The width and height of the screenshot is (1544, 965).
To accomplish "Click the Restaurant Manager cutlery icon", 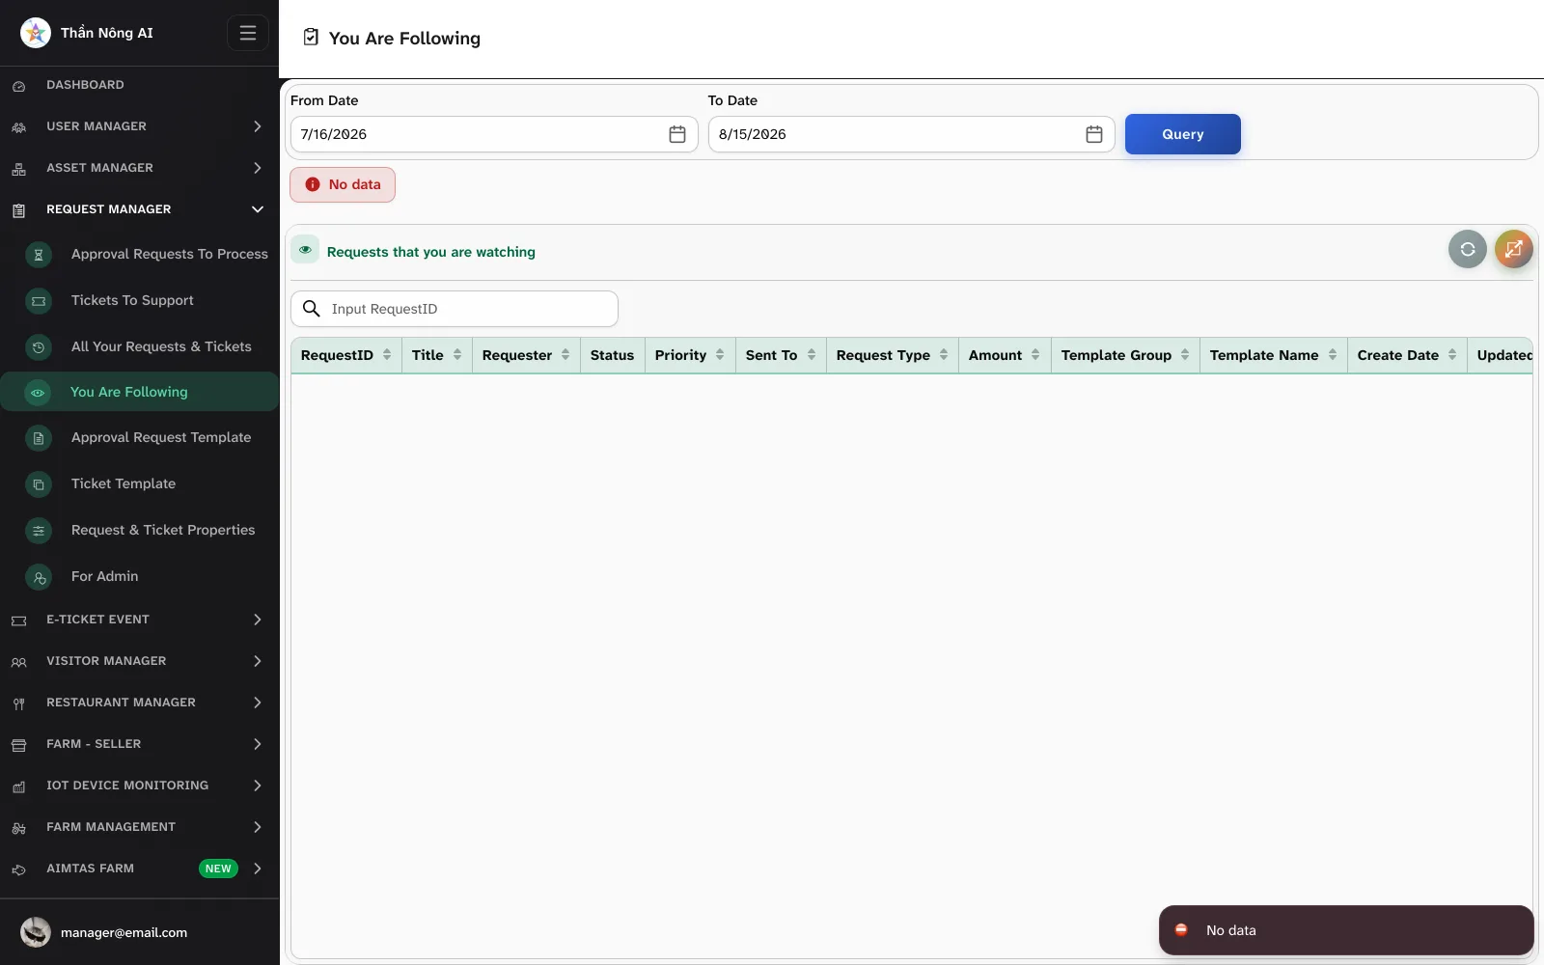I will coord(18,703).
